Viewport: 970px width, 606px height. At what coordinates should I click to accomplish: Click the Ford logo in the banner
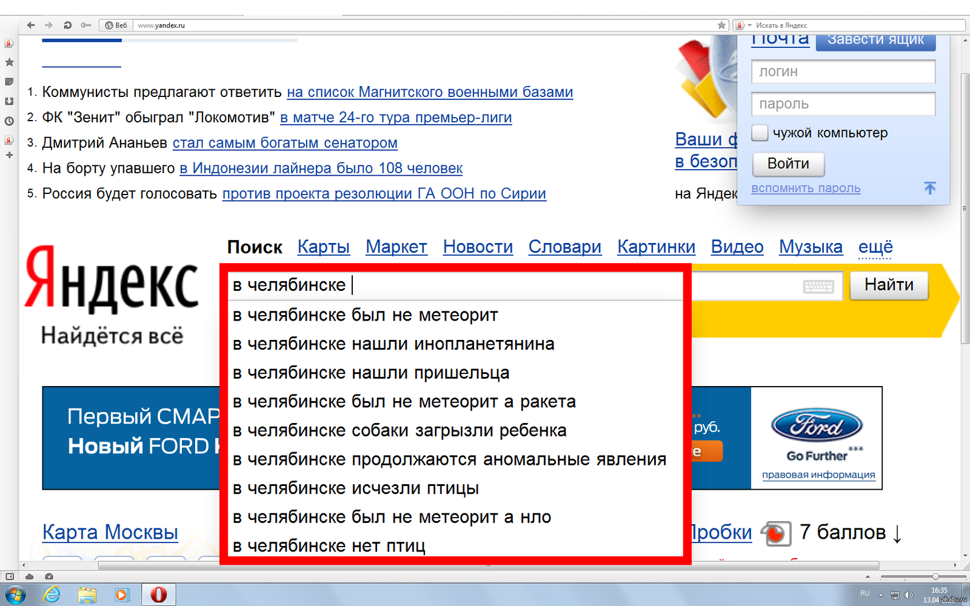[x=817, y=425]
